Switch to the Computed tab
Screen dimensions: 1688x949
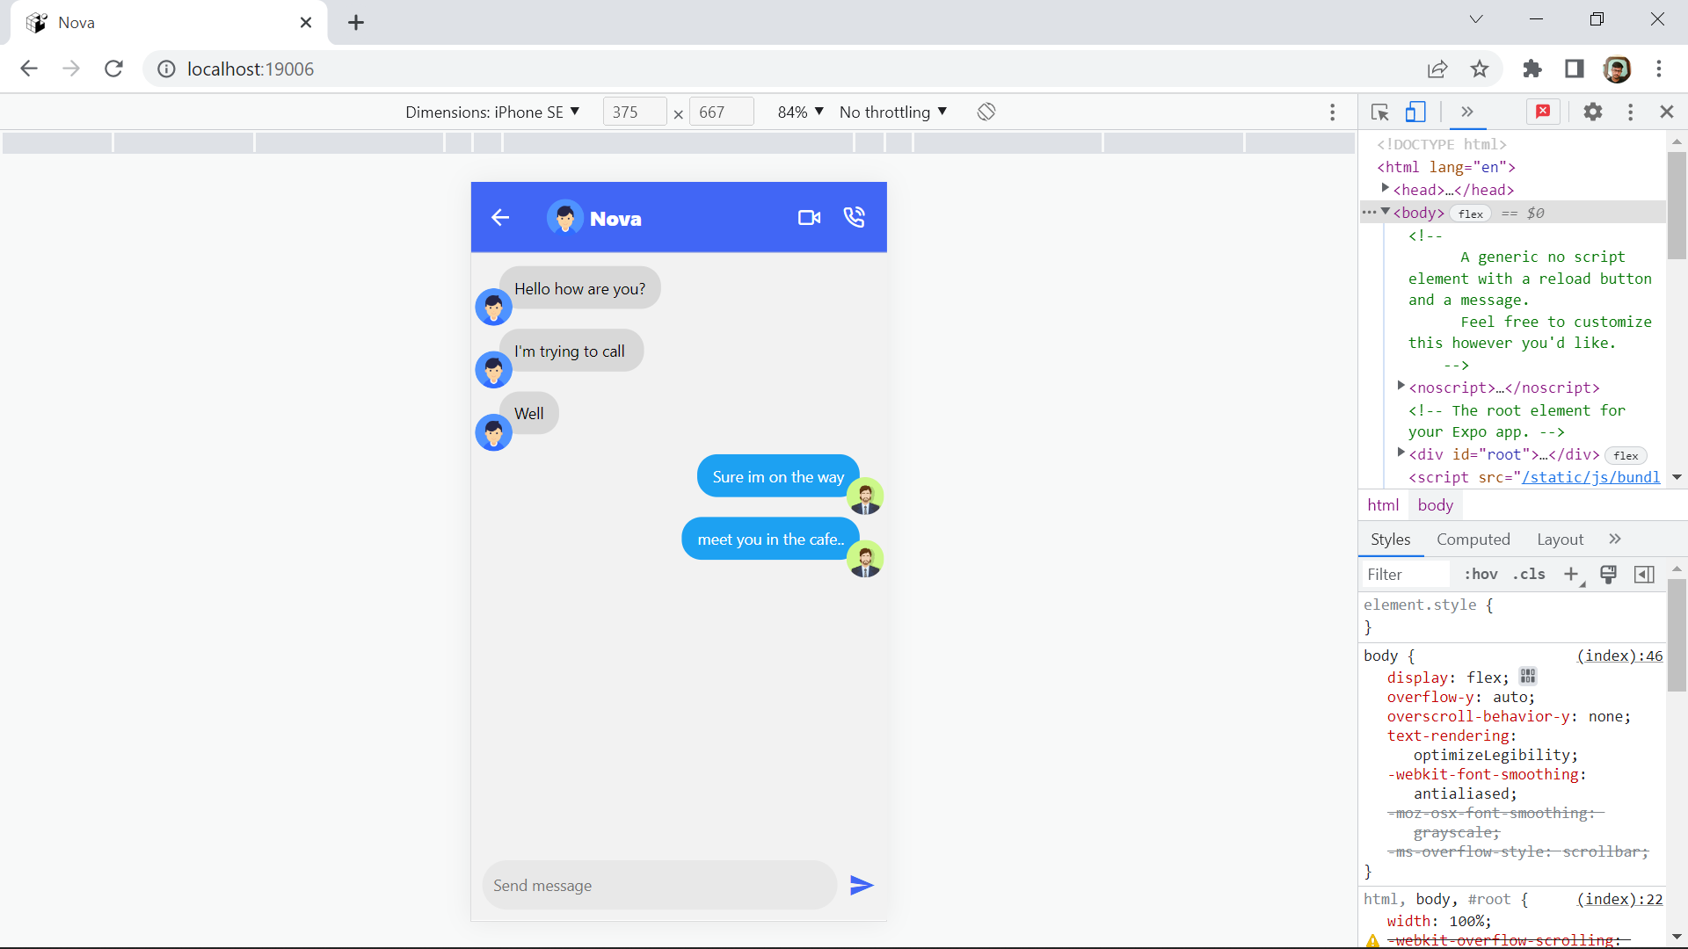click(1473, 540)
